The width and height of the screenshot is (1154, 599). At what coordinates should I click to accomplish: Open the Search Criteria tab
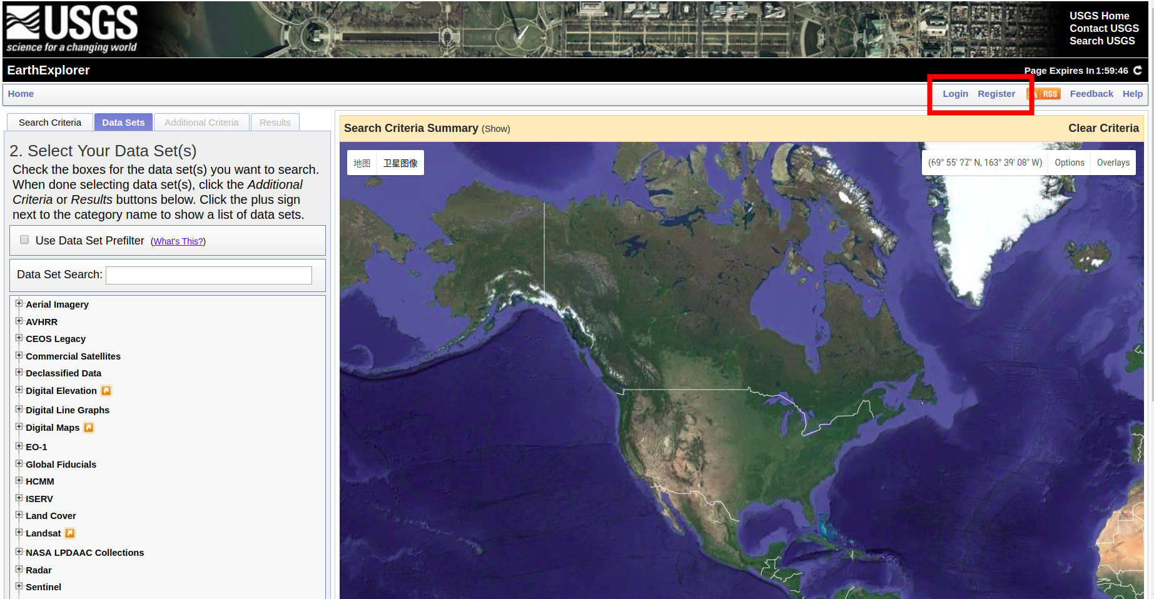click(x=50, y=123)
